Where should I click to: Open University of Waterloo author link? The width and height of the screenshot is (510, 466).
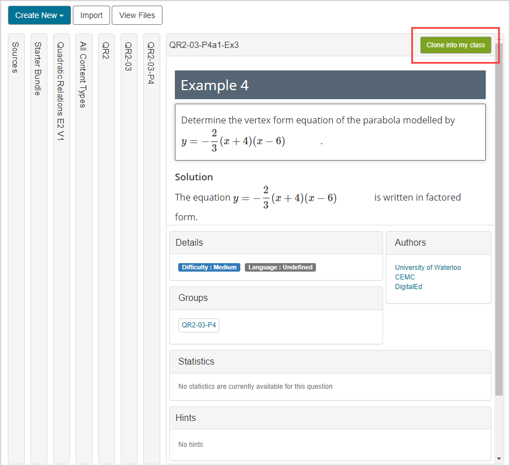428,268
